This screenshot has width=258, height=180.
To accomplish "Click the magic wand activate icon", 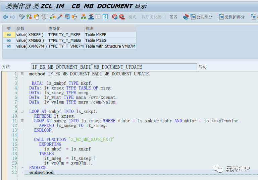I will coord(60,17).
